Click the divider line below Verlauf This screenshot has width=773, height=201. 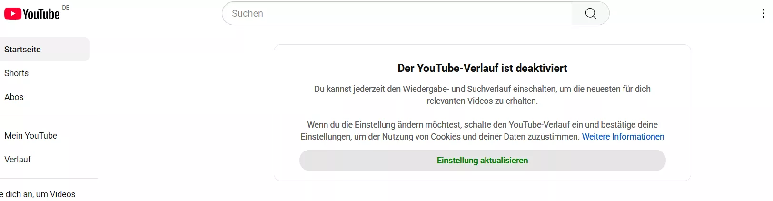point(49,179)
